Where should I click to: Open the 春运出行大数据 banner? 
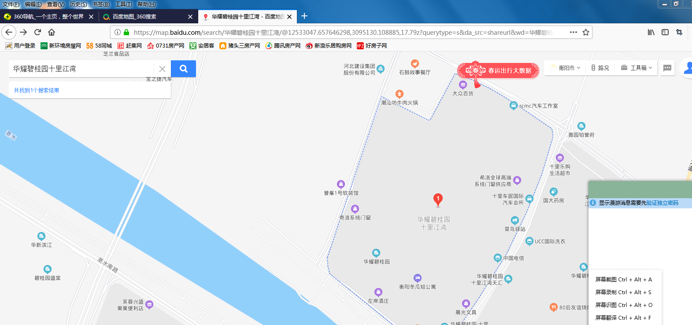499,70
